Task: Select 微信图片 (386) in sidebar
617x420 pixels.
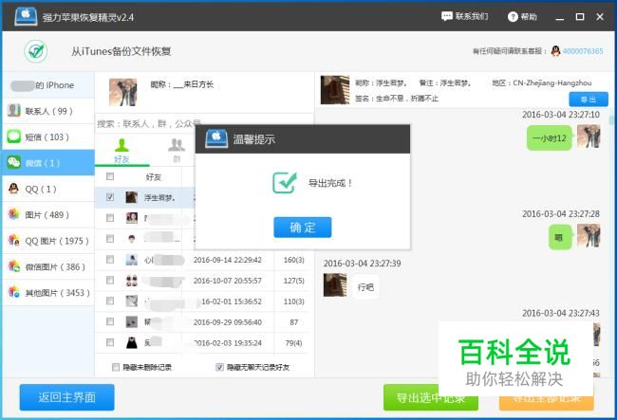Action: tap(48, 266)
